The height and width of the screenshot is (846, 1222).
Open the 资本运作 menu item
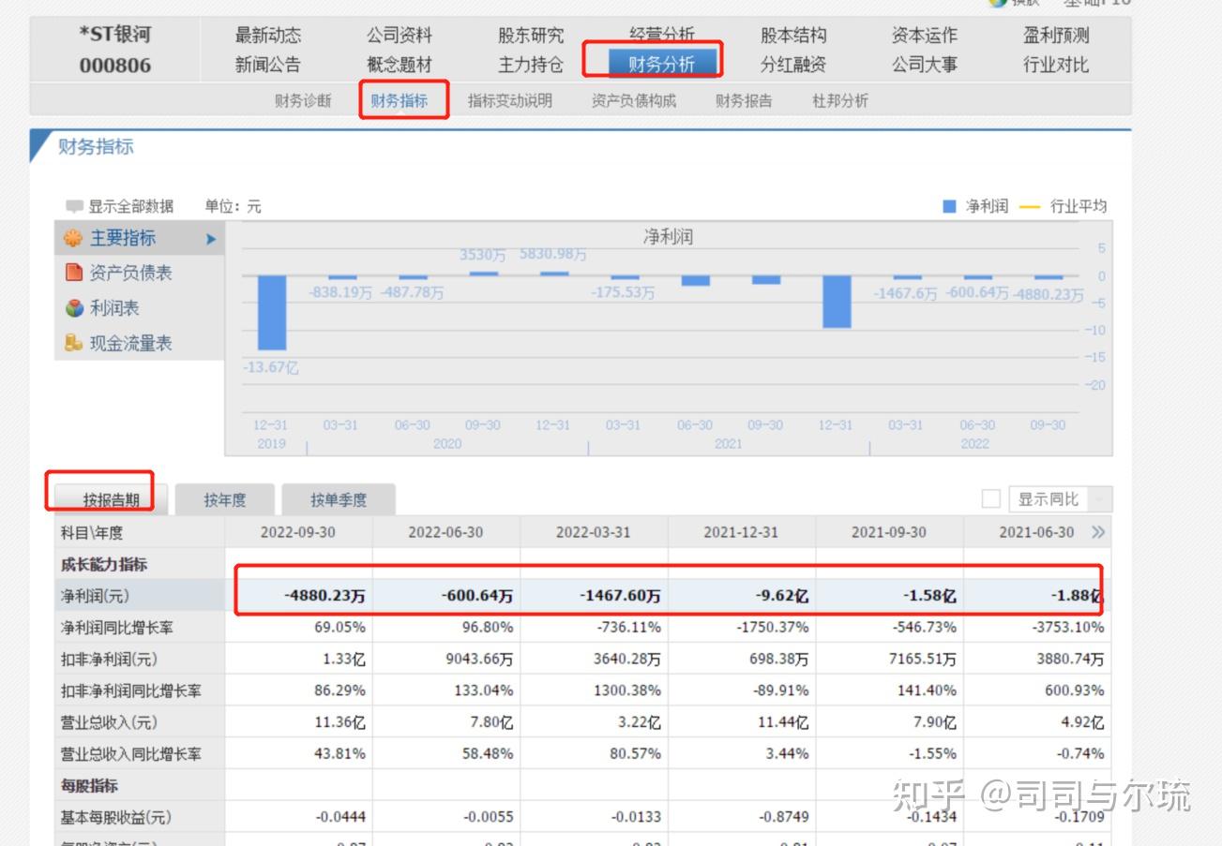pyautogui.click(x=925, y=36)
